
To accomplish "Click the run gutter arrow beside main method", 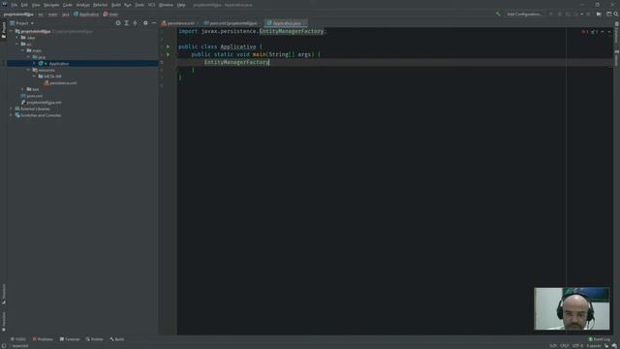I will tap(168, 54).
